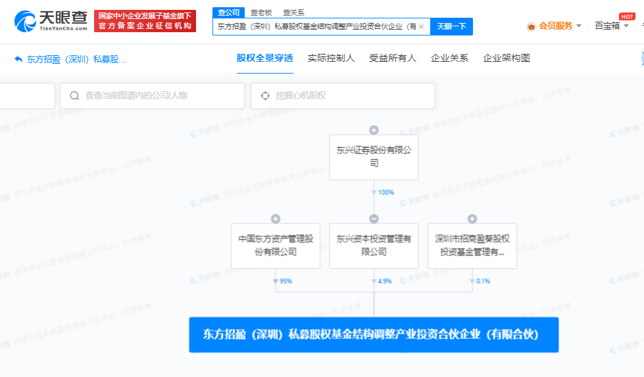Click the 天眼一下 search button
This screenshot has width=644, height=377.
tap(451, 27)
